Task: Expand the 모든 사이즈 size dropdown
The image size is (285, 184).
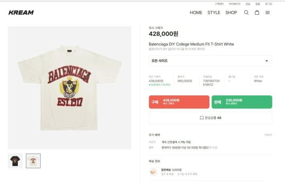Action: click(210, 61)
